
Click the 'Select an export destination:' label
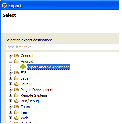click(x=29, y=40)
